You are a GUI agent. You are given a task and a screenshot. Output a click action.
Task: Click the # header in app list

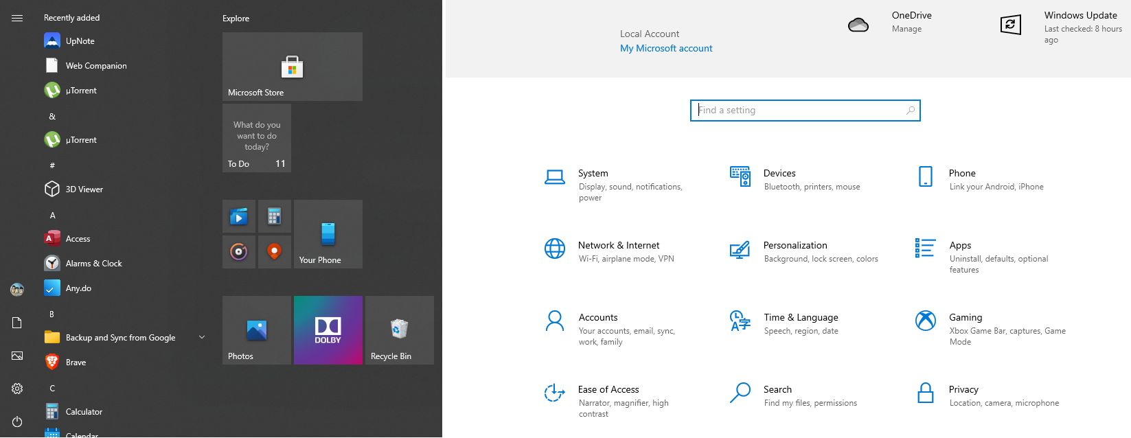[52, 166]
